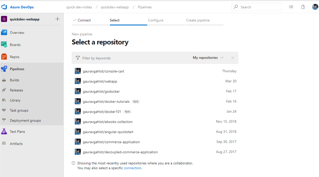Select gauravgahlot/console-cart repository
319x177 pixels.
(x=155, y=71)
